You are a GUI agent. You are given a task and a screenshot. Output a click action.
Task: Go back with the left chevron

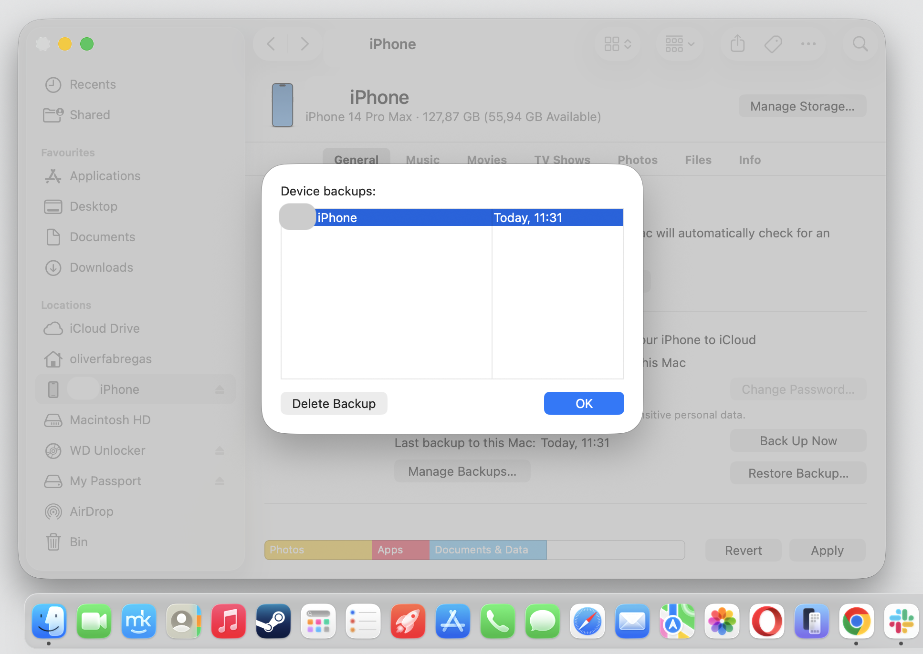pos(271,44)
